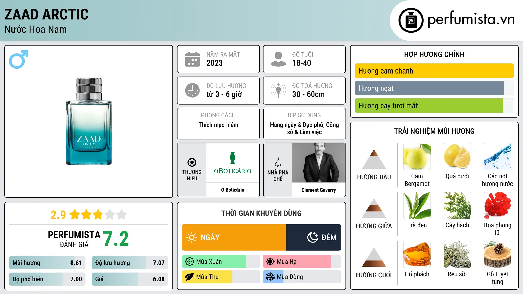The width and height of the screenshot is (523, 294).
Task: Click the Mùa Hạ season bar
Action: point(302,262)
